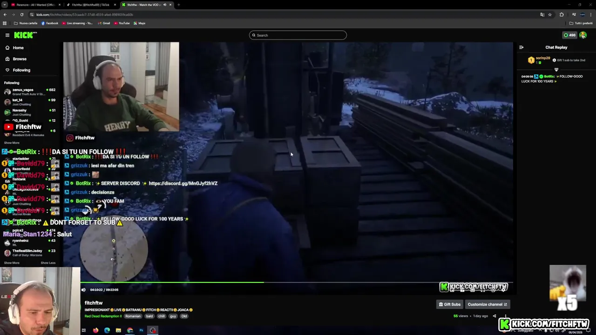This screenshot has height=335, width=596.
Task: Click the bald tag
Action: pyautogui.click(x=149, y=316)
